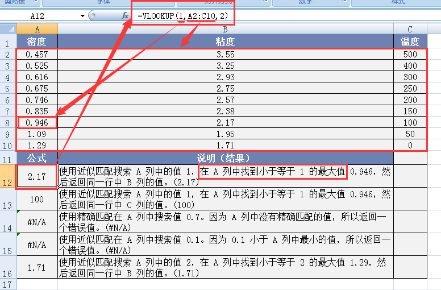Expand the Name Box dropdown arrow
441x290 pixels.
tap(82, 16)
